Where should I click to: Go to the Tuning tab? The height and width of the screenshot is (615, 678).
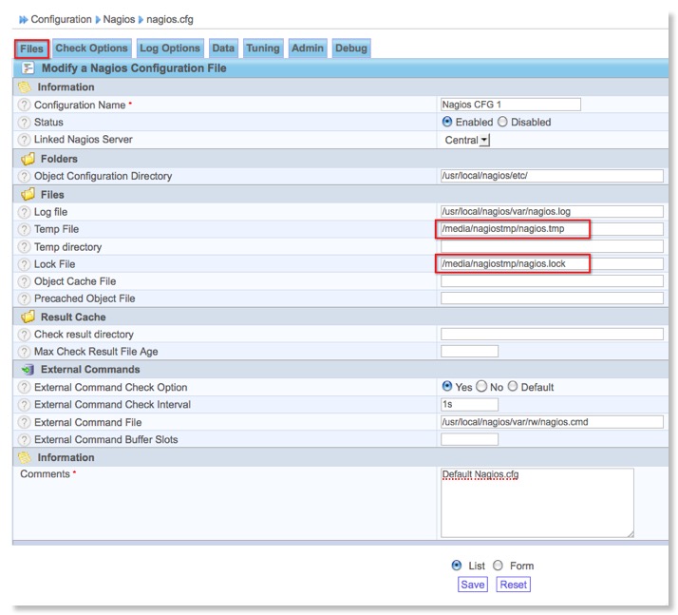click(x=263, y=48)
